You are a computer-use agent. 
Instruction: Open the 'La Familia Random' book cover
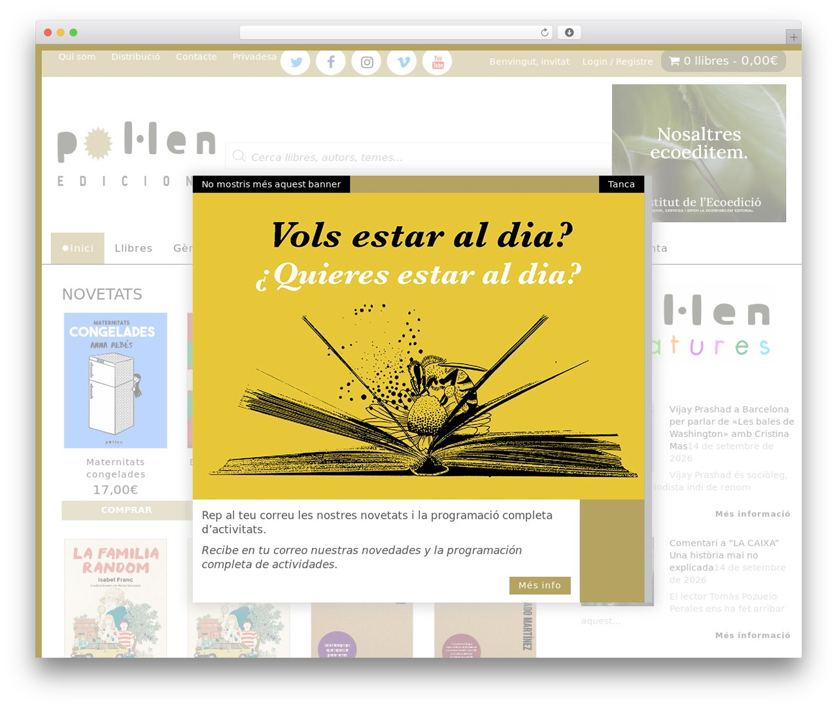116,598
